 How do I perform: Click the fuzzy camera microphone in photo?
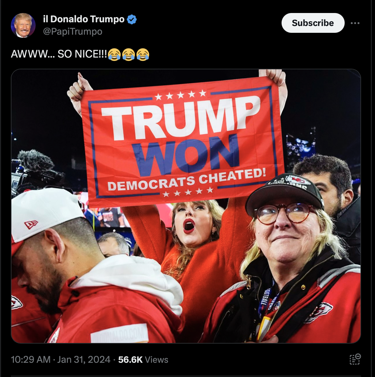pyautogui.click(x=36, y=162)
